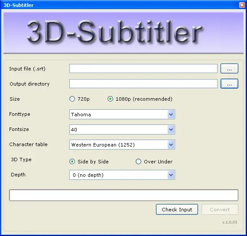The image size is (247, 236).
Task: Open the Character table dropdown arrow
Action: pos(171,144)
